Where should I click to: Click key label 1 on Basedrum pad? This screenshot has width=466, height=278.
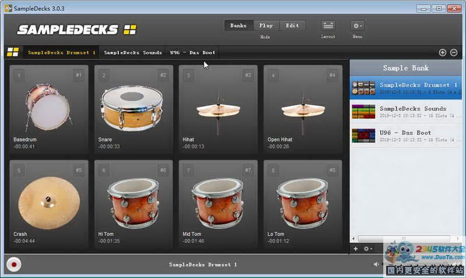(x=19, y=76)
